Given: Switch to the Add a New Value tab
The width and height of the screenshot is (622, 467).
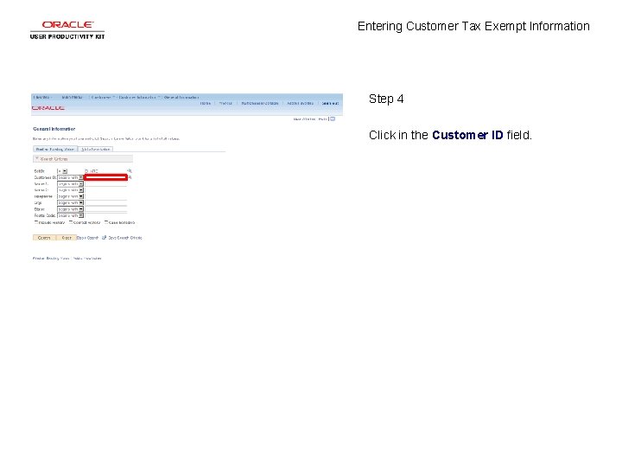Looking at the screenshot, I should pos(96,150).
